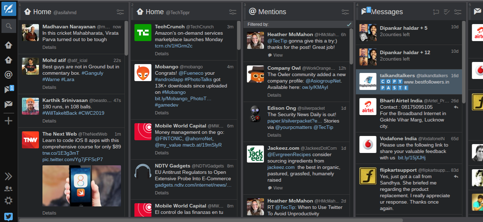Open the talkandtalkers message
Image resolution: width=483 pixels, height=222 pixels.
click(409, 82)
